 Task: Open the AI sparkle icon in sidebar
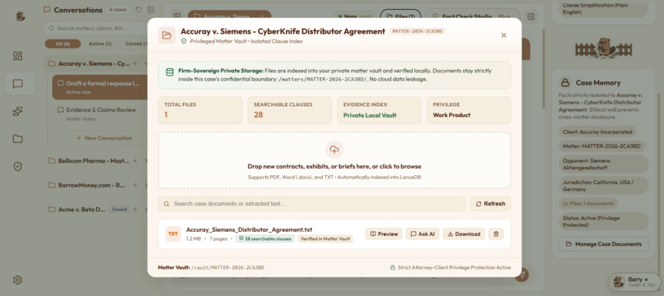[17, 111]
